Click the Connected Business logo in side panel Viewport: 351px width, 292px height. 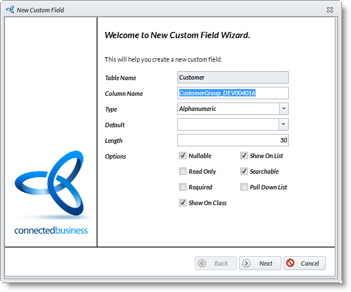51,192
